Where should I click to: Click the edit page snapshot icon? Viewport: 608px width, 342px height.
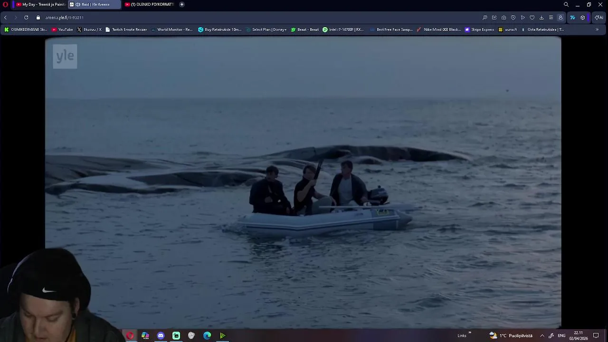tap(494, 18)
